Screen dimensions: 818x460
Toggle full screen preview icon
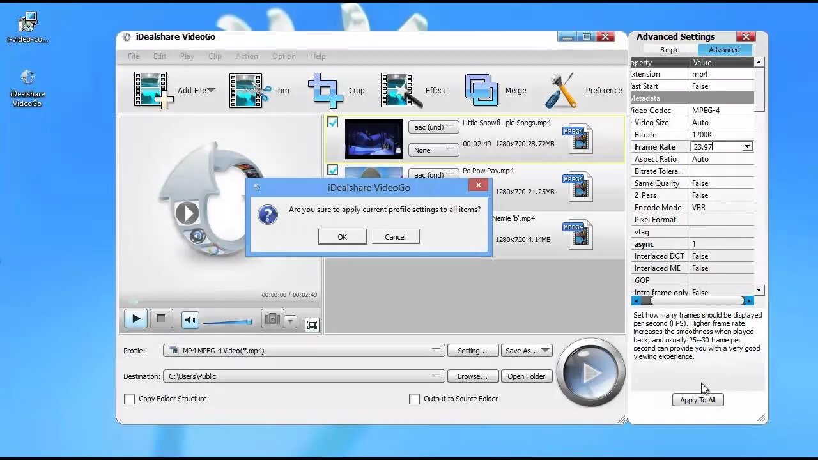[x=312, y=325]
